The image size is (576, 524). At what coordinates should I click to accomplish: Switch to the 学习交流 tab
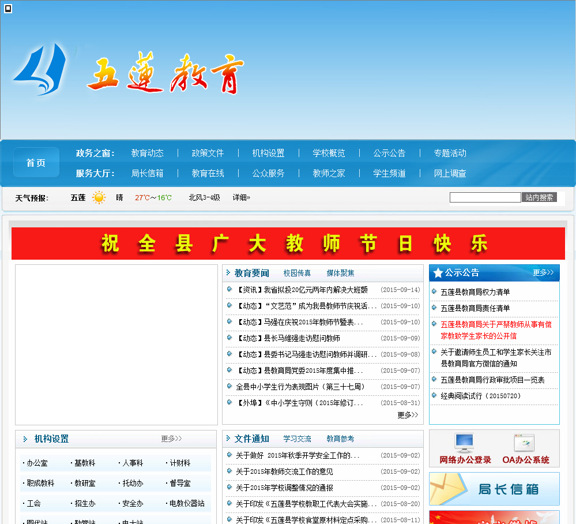point(297,439)
